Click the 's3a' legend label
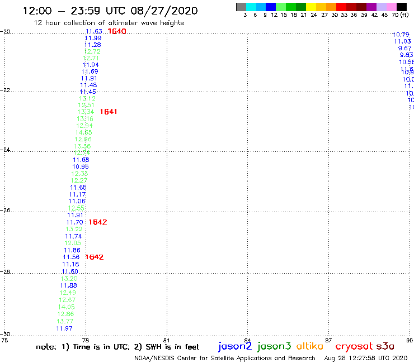The width and height of the screenshot is (414, 363). click(x=385, y=346)
